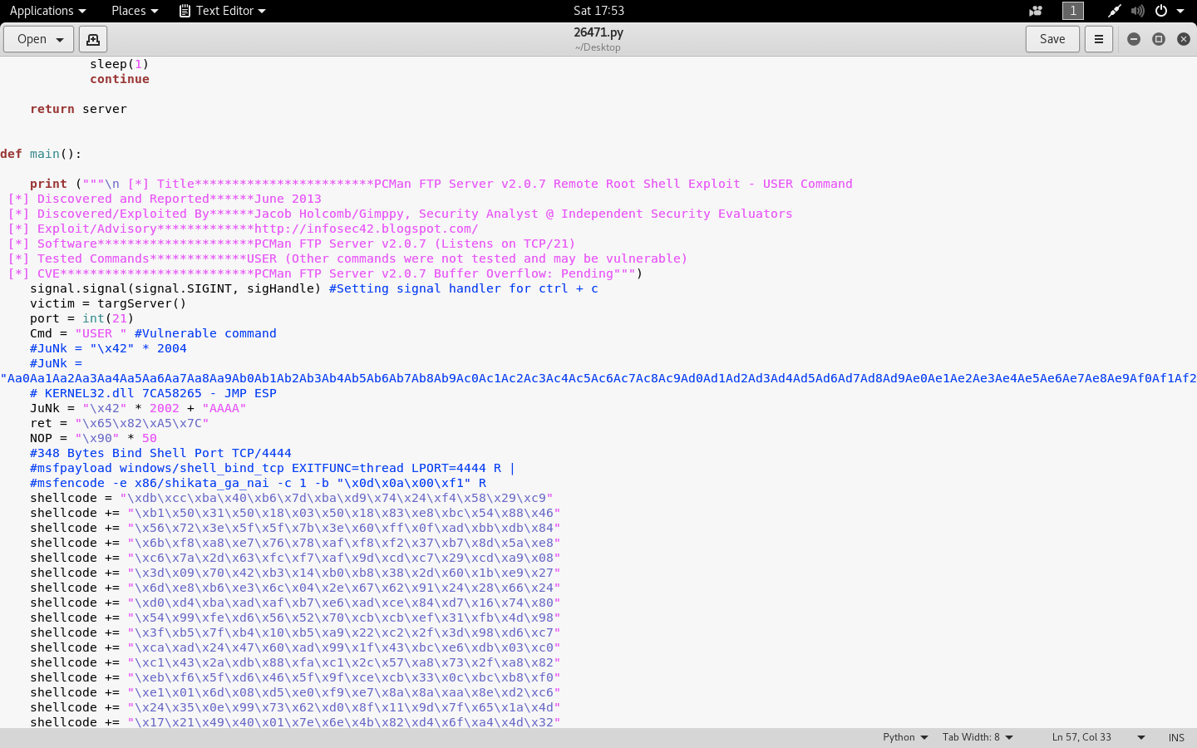Screen dimensions: 1197x748
Task: Expand the system menu arrow beside power icon
Action: [x=1180, y=11]
